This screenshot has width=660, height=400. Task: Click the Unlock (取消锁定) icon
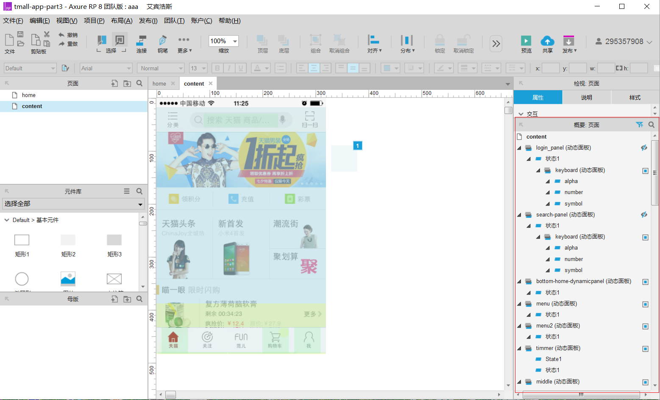click(463, 40)
